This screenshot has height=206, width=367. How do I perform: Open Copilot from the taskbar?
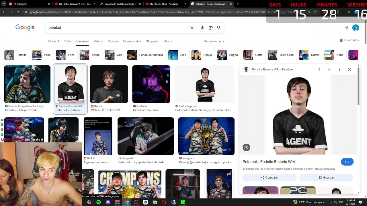pos(89,202)
